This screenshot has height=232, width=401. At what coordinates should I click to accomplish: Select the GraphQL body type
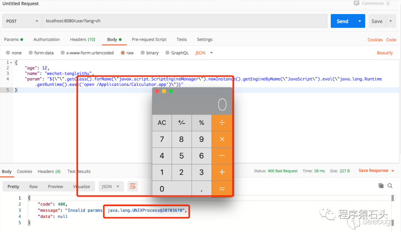tap(167, 53)
